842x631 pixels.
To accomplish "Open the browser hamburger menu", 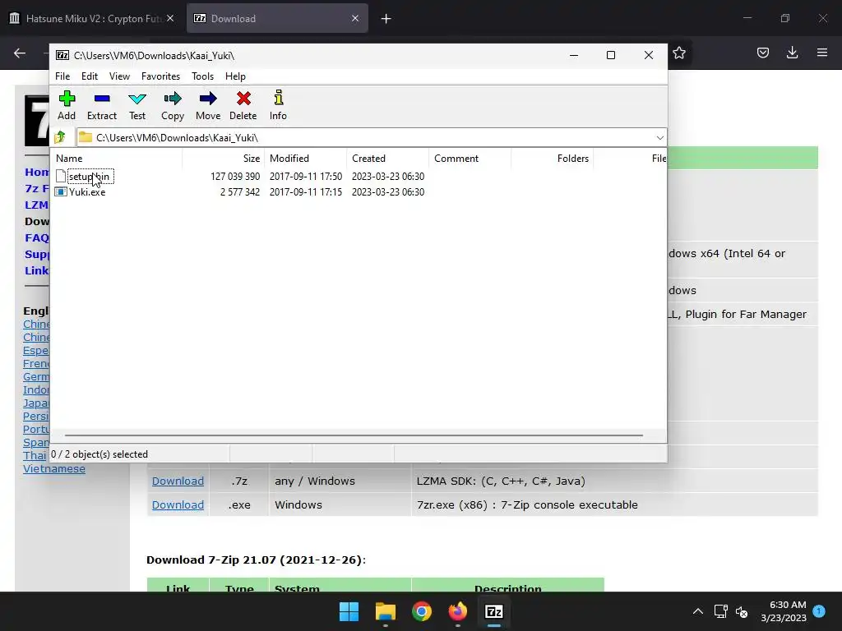I will (x=822, y=53).
